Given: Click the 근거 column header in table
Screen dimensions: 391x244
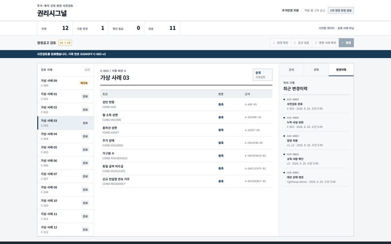Looking at the screenshot, I should (x=247, y=94).
